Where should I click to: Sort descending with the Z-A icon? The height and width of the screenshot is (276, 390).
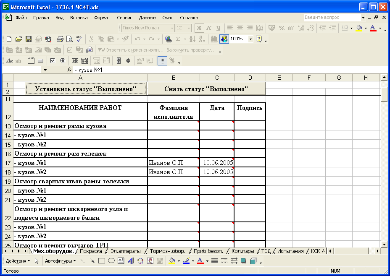202,39
